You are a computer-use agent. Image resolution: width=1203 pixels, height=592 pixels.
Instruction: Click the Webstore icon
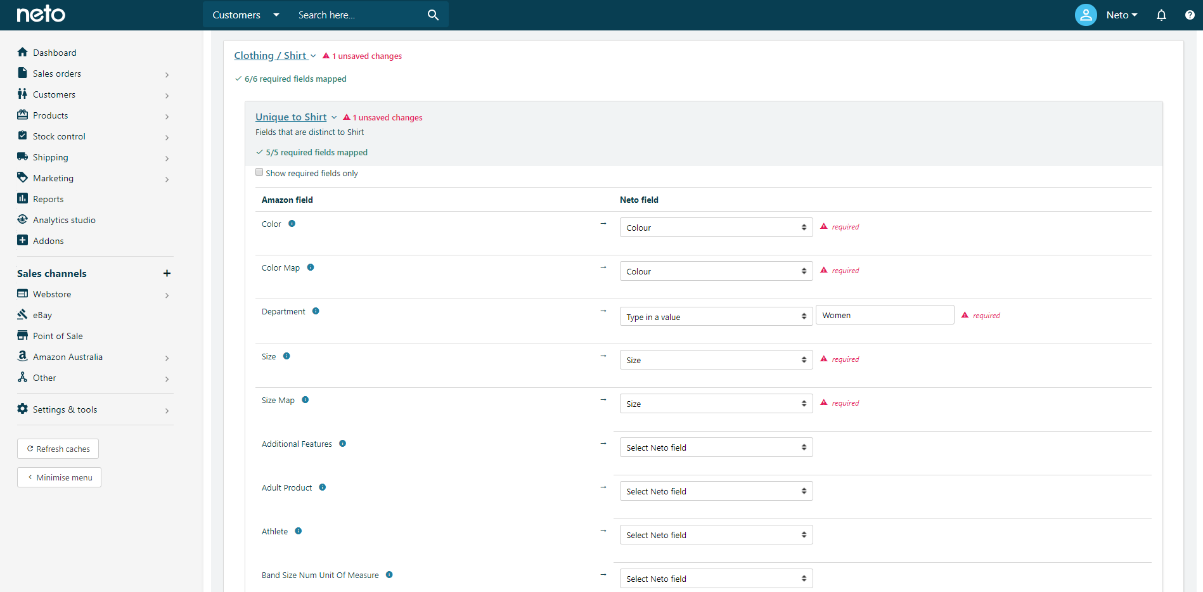coord(23,293)
